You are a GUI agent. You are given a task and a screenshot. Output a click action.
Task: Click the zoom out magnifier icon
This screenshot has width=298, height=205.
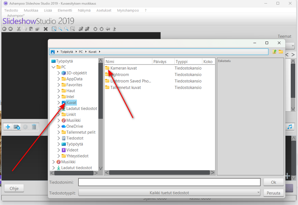pyautogui.click(x=66, y=29)
